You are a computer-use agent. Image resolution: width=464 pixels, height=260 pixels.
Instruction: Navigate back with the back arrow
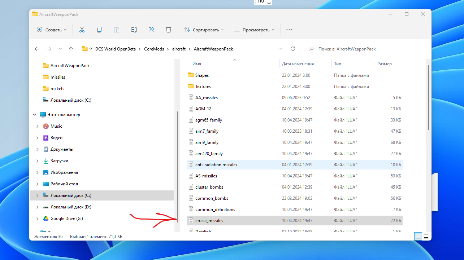tap(37, 49)
